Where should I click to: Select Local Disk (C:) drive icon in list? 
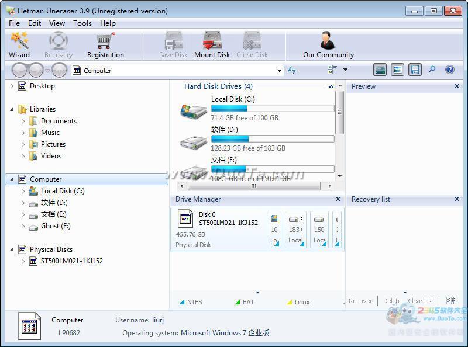tap(194, 111)
